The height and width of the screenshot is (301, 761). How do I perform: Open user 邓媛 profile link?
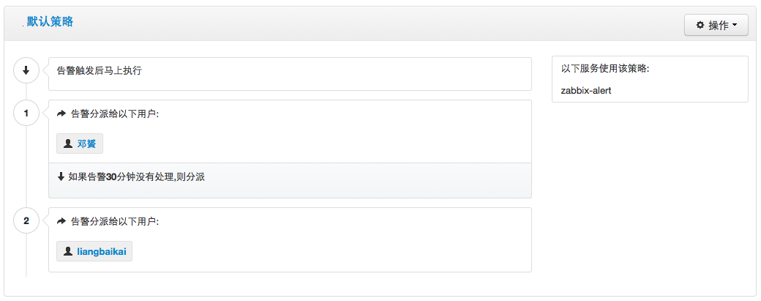tap(86, 144)
